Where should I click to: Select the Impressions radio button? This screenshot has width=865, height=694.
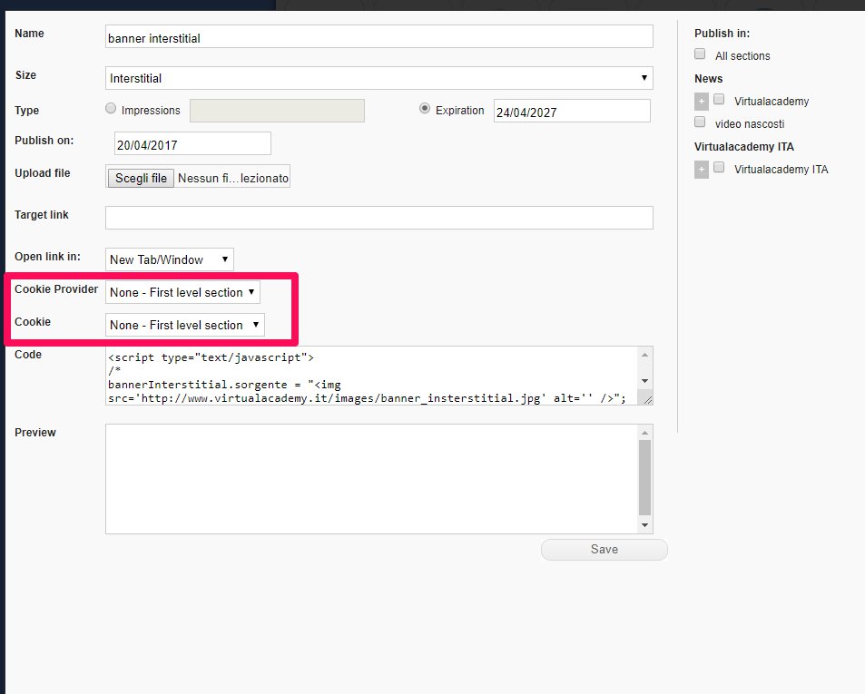pos(112,109)
